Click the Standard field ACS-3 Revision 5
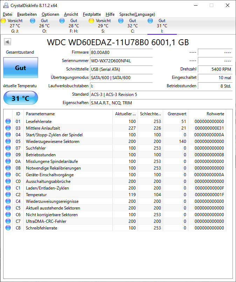 (161, 95)
